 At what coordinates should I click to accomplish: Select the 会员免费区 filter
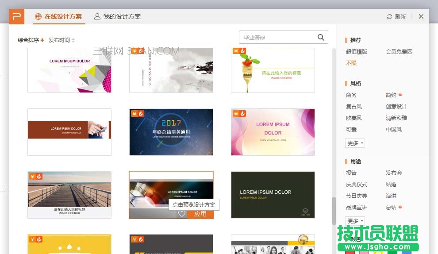coord(399,51)
